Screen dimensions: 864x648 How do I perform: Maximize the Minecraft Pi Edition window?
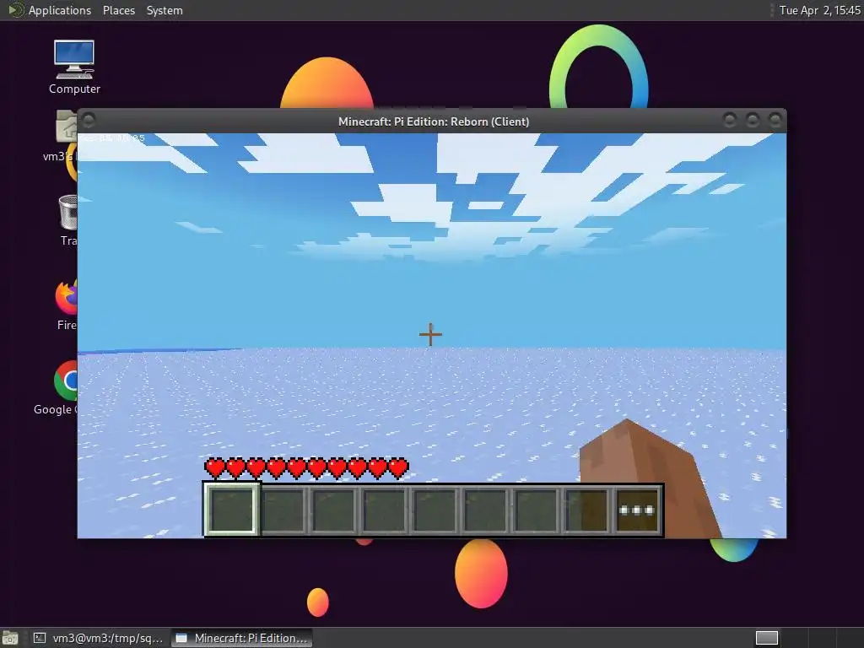coord(753,120)
